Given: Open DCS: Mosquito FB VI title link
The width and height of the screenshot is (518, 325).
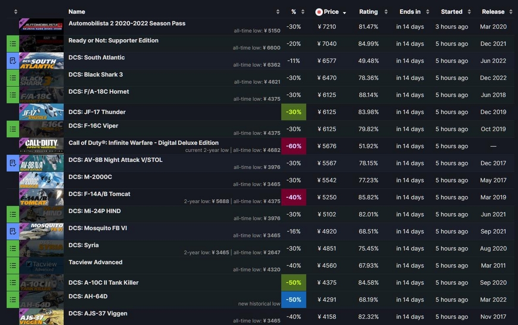Looking at the screenshot, I should coord(98,228).
